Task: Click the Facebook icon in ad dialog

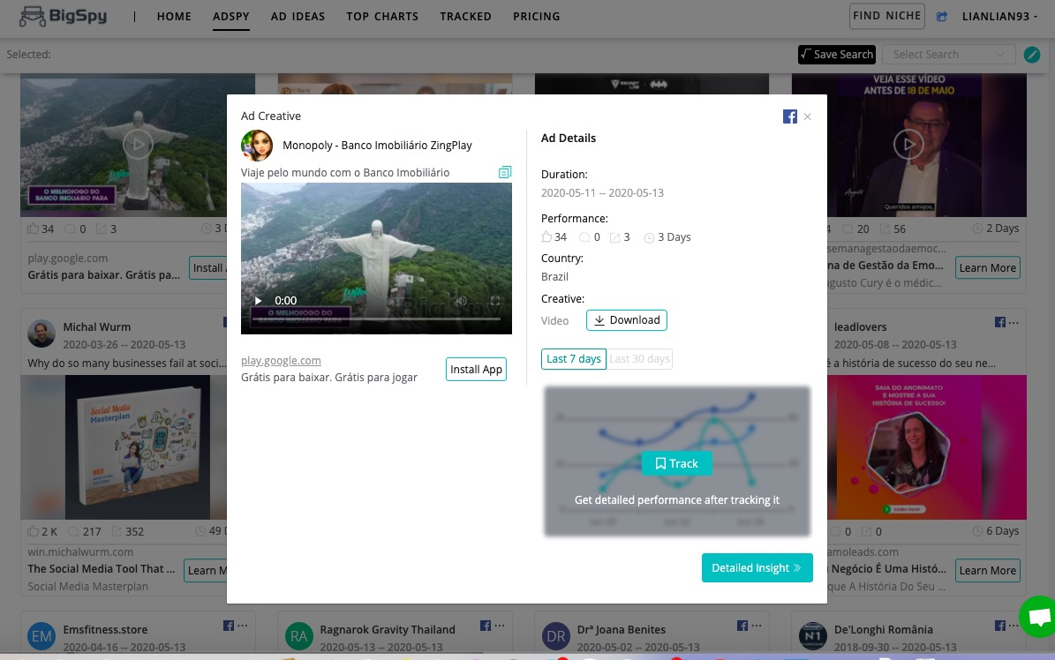Action: point(790,116)
